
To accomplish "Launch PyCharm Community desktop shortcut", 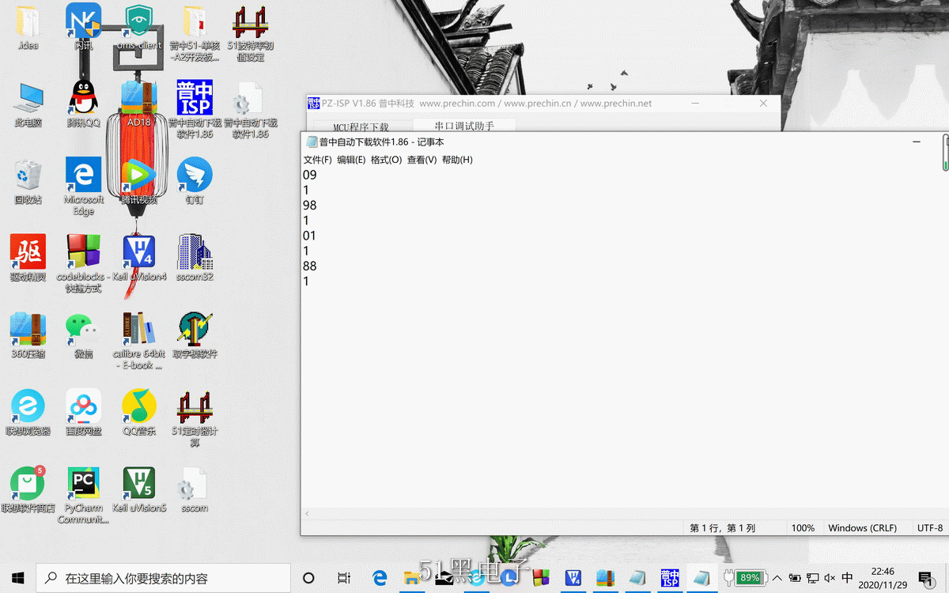I will pos(83,483).
